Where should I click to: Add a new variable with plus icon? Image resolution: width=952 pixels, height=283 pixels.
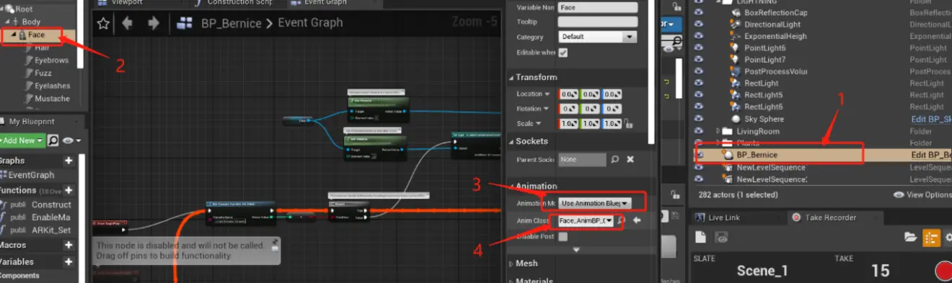[x=69, y=262]
